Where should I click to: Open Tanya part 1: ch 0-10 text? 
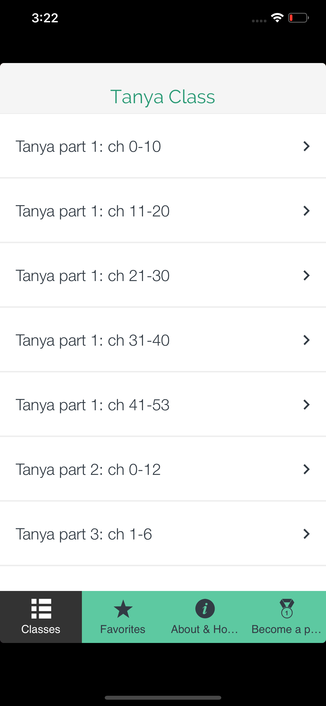pyautogui.click(x=88, y=147)
